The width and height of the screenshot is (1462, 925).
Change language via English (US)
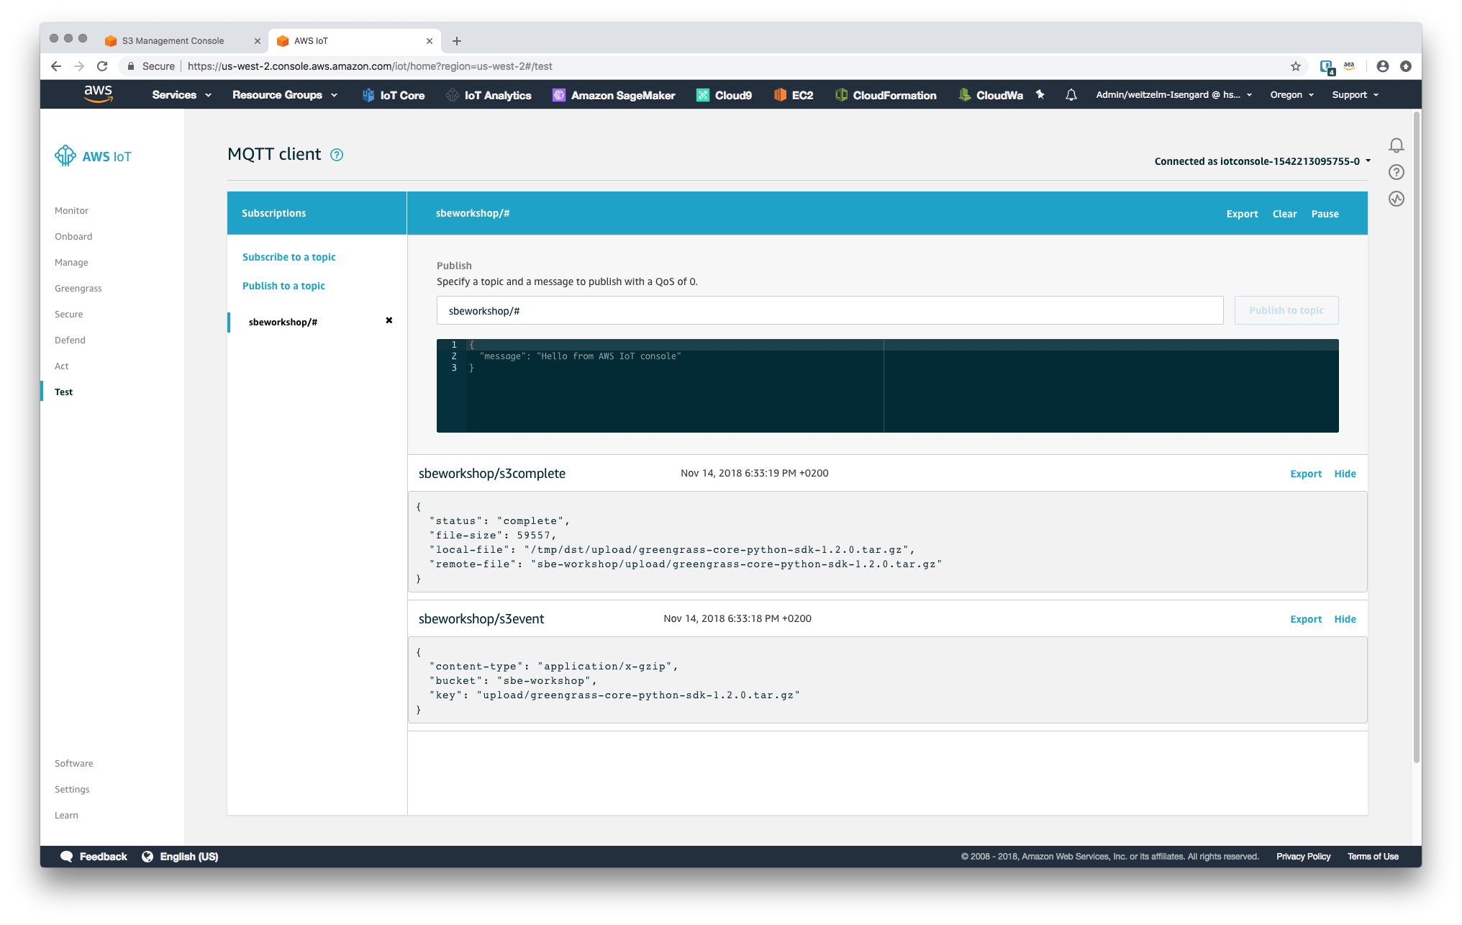coord(180,857)
